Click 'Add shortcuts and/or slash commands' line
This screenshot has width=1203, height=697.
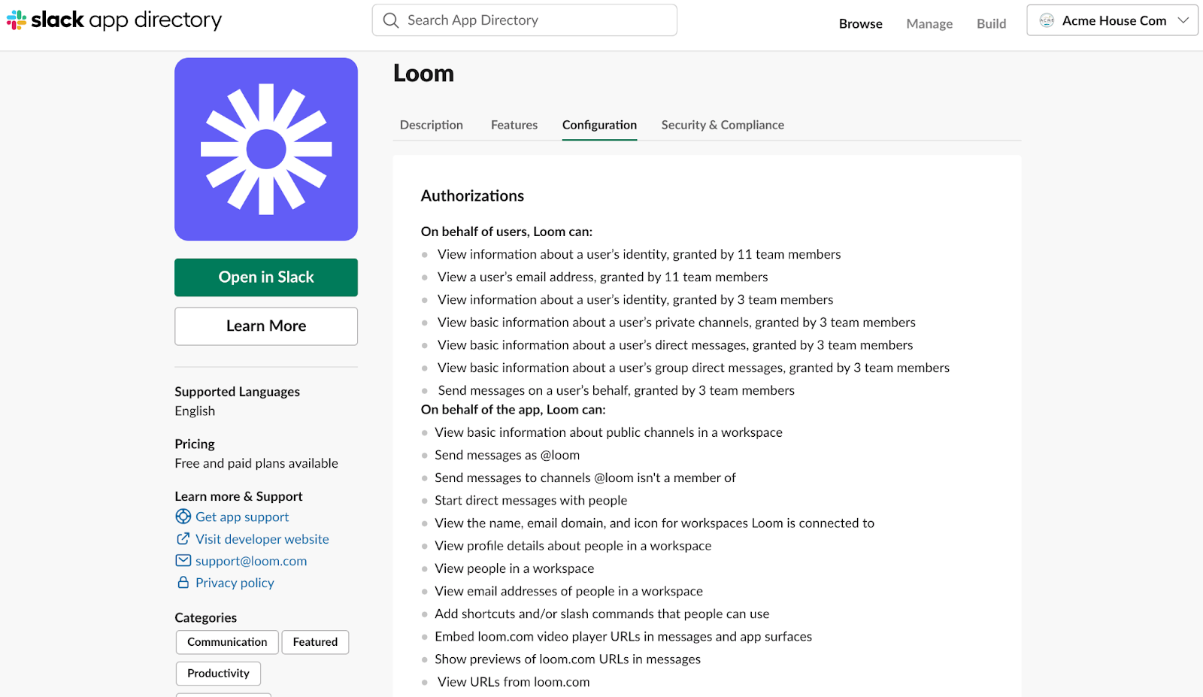coord(602,614)
